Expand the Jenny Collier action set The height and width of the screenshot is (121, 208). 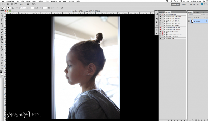[165, 38]
